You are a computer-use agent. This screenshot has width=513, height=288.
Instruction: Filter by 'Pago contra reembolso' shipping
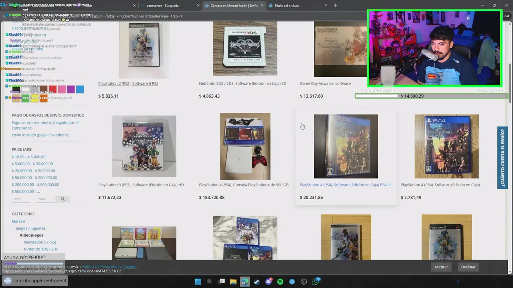coord(45,125)
